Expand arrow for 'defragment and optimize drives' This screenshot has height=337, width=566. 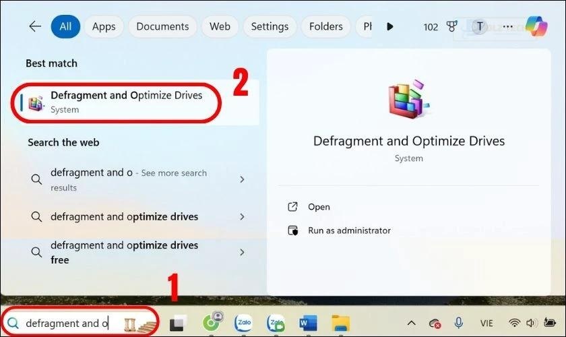[x=242, y=217]
